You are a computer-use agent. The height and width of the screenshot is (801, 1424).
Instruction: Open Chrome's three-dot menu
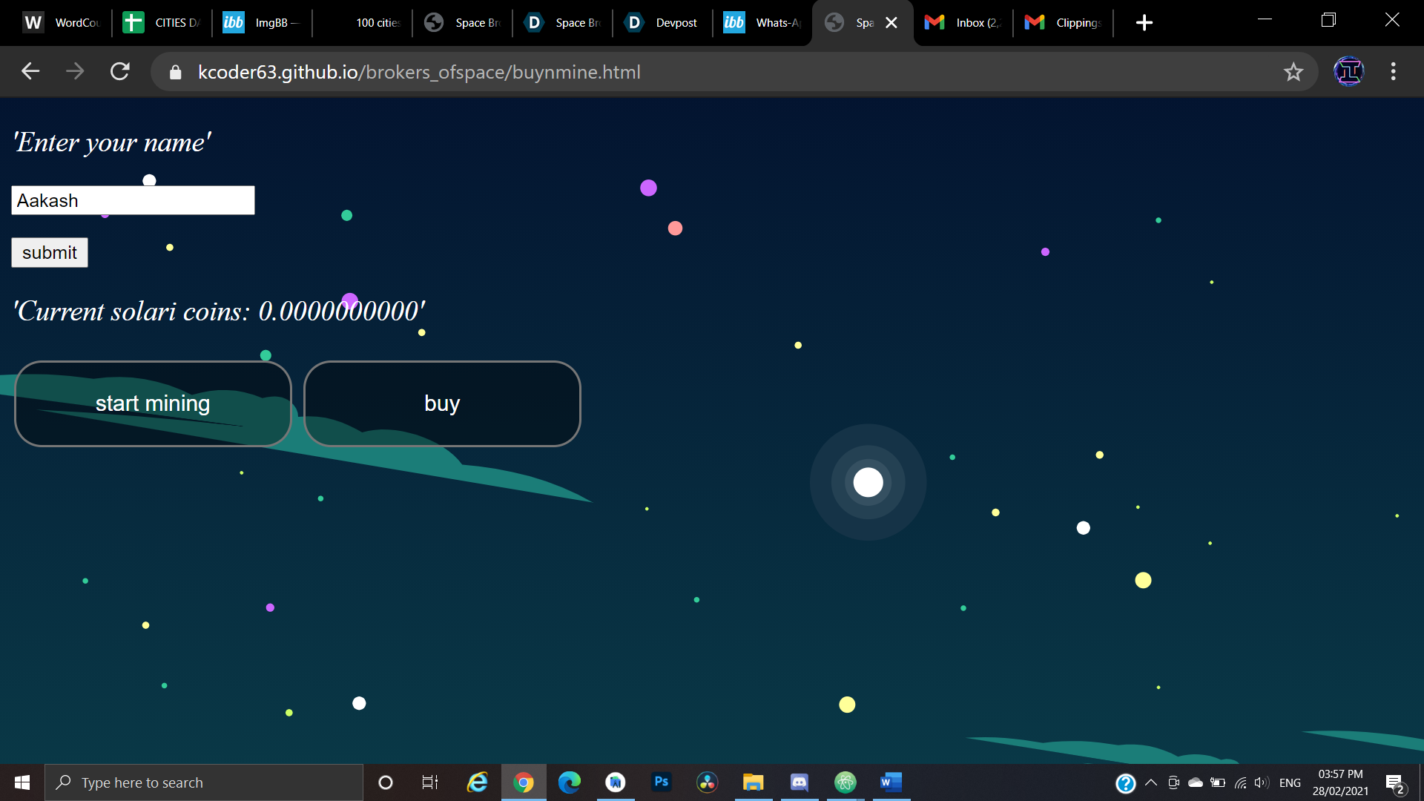[1394, 72]
